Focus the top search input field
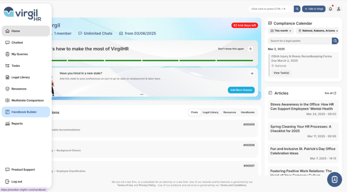Image resolution: width=347 pixels, height=192 pixels. 271,9
